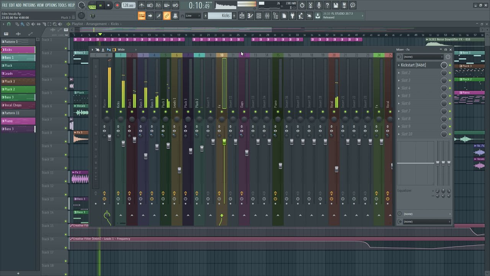
Task: Open the Piano roll view icon
Action: click(x=250, y=16)
